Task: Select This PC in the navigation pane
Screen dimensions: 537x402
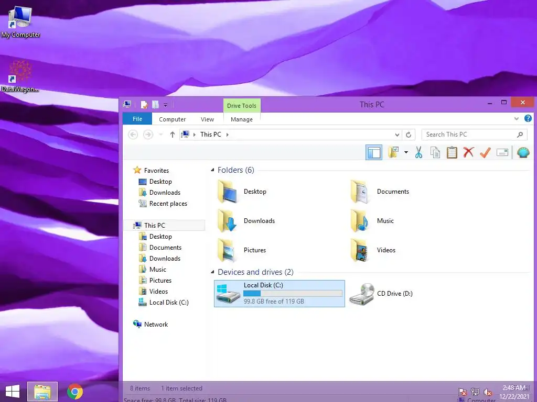Action: [164, 225]
